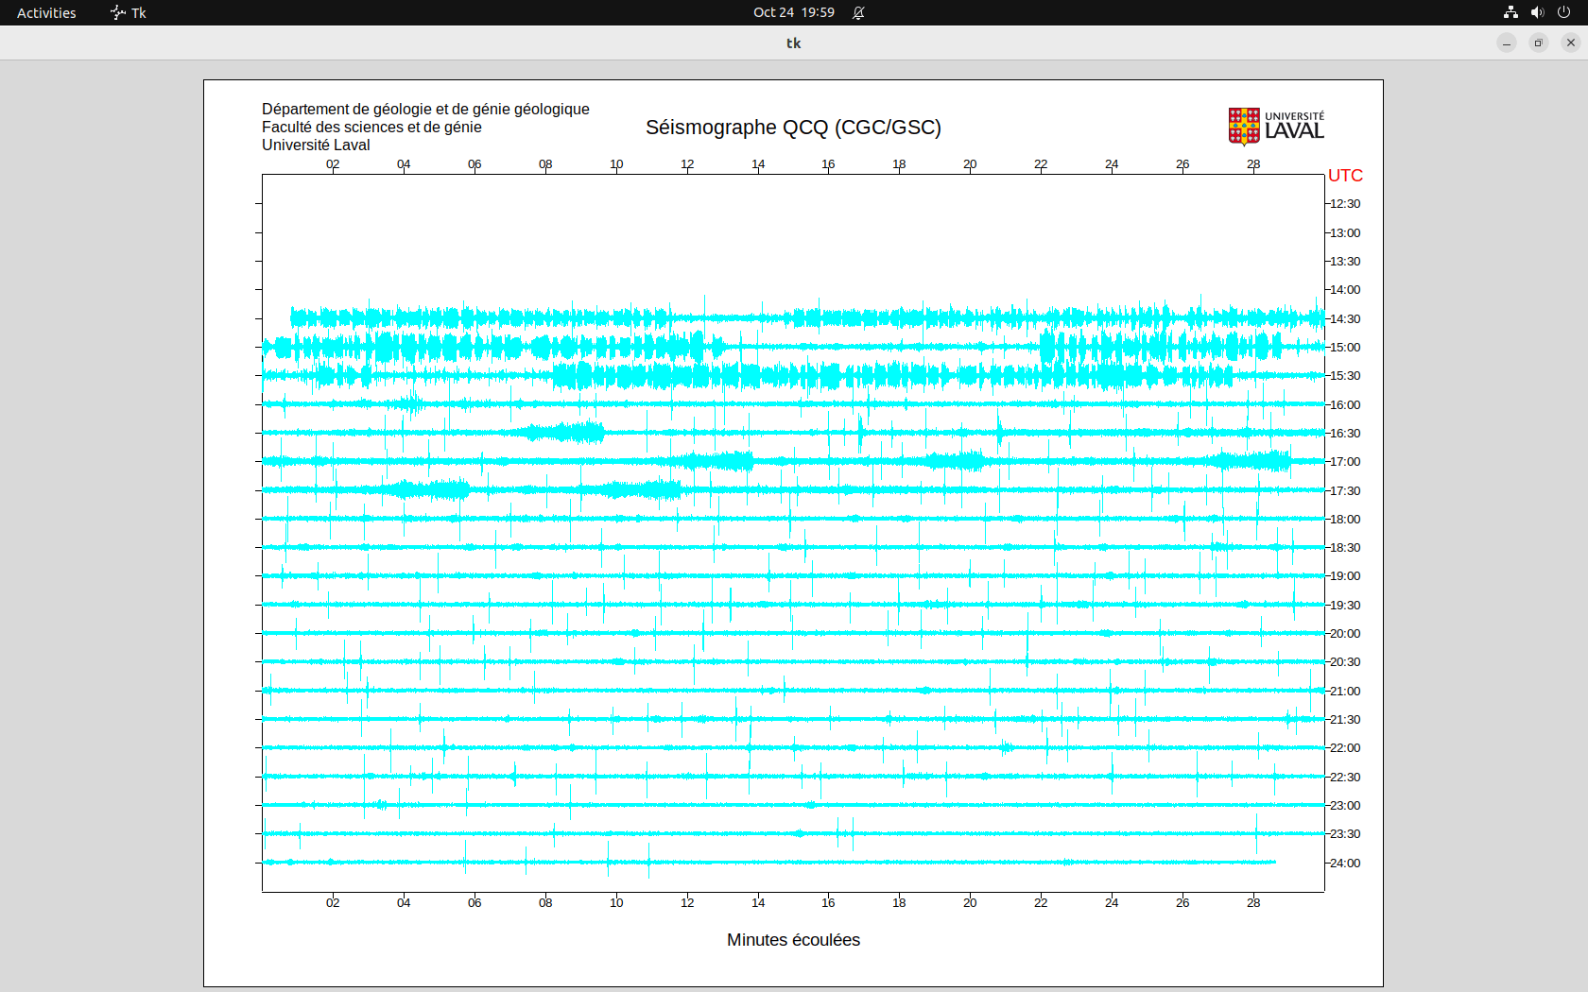Maximize the tk window
1588x992 pixels.
click(1539, 43)
